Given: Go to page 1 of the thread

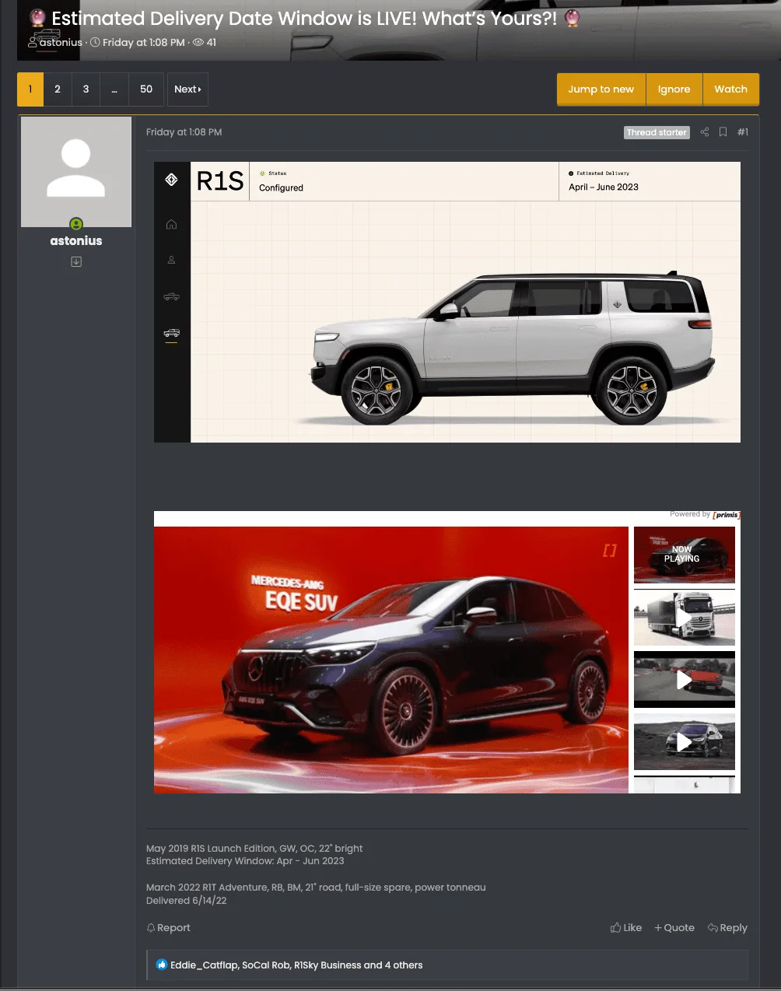Looking at the screenshot, I should point(30,89).
